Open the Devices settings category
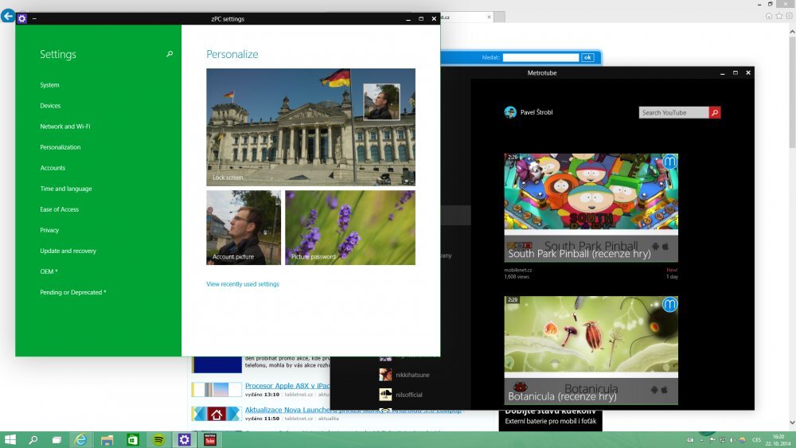The width and height of the screenshot is (796, 448). tap(50, 106)
